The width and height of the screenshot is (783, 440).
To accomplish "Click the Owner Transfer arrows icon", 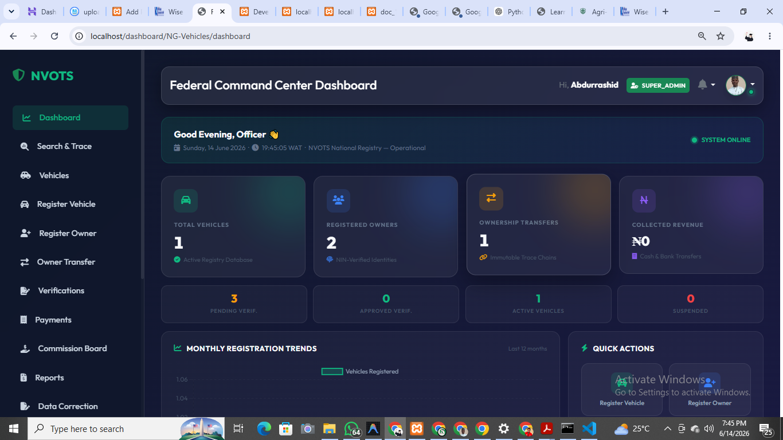I will point(25,262).
